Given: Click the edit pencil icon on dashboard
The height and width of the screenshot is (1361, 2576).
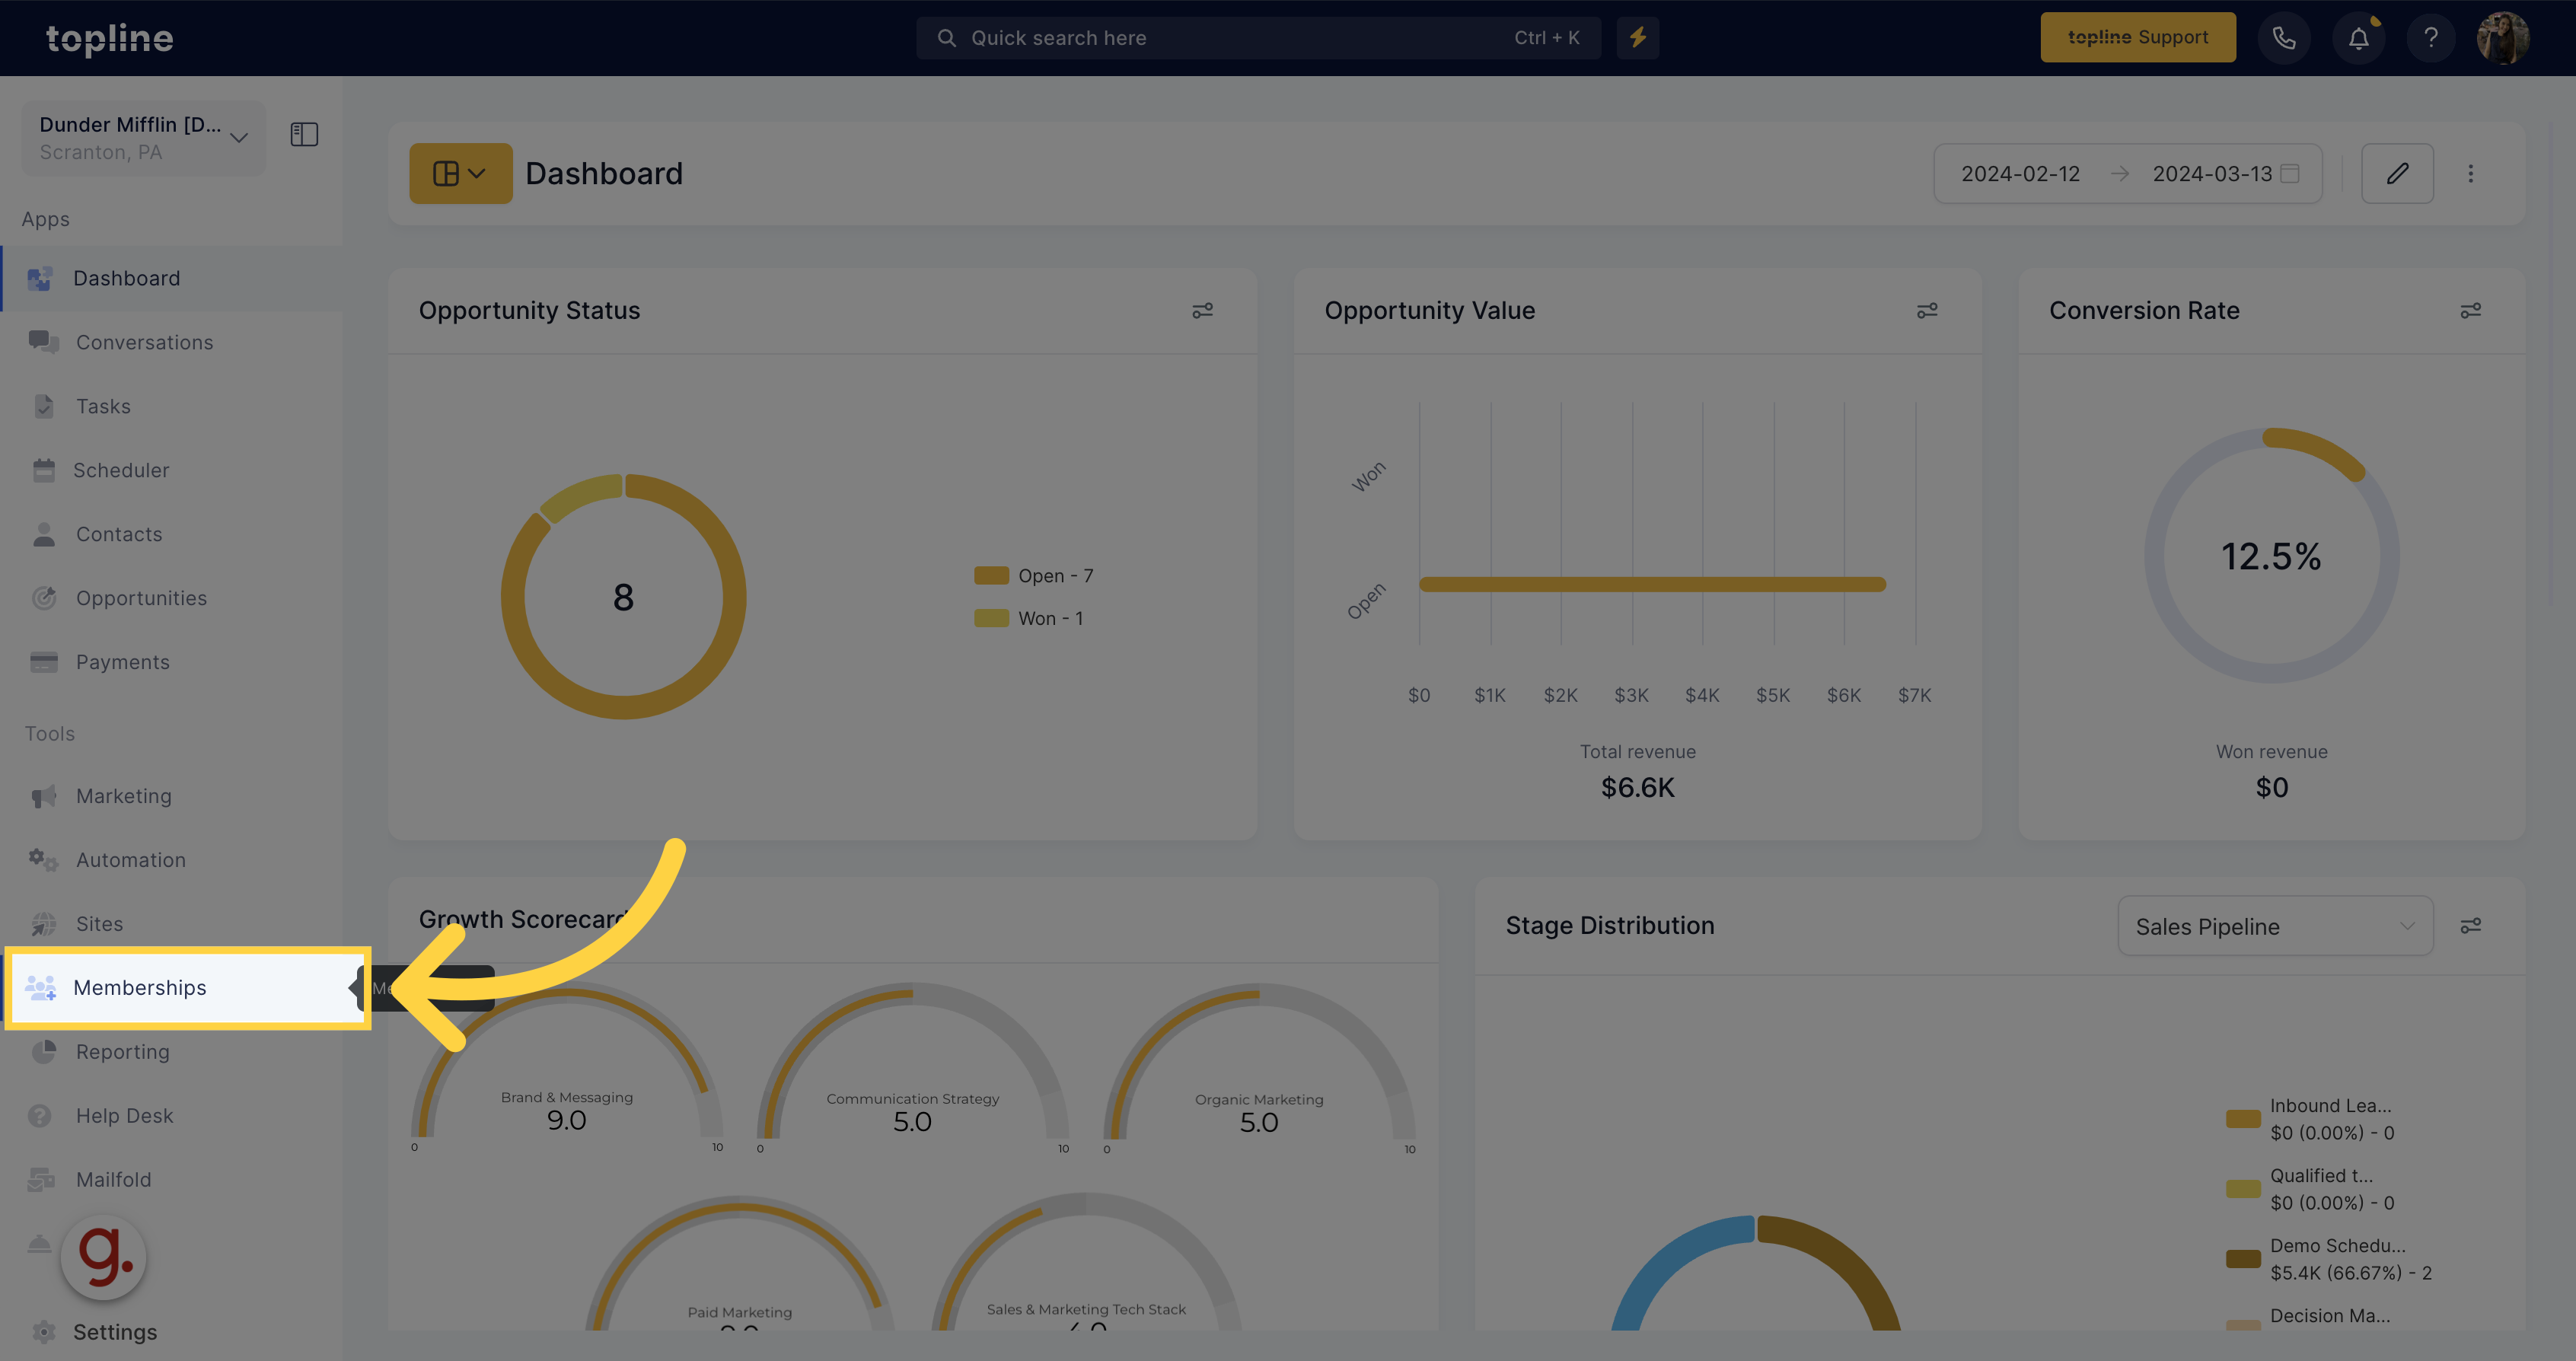Looking at the screenshot, I should pyautogui.click(x=2397, y=172).
